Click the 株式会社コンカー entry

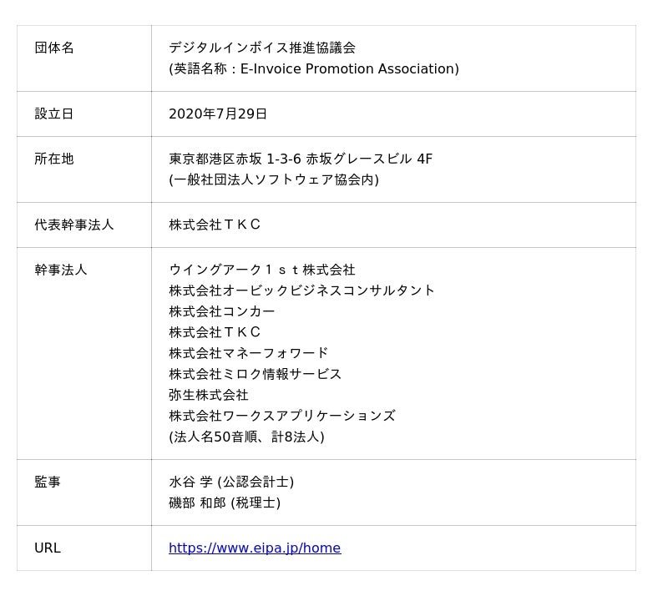point(222,311)
